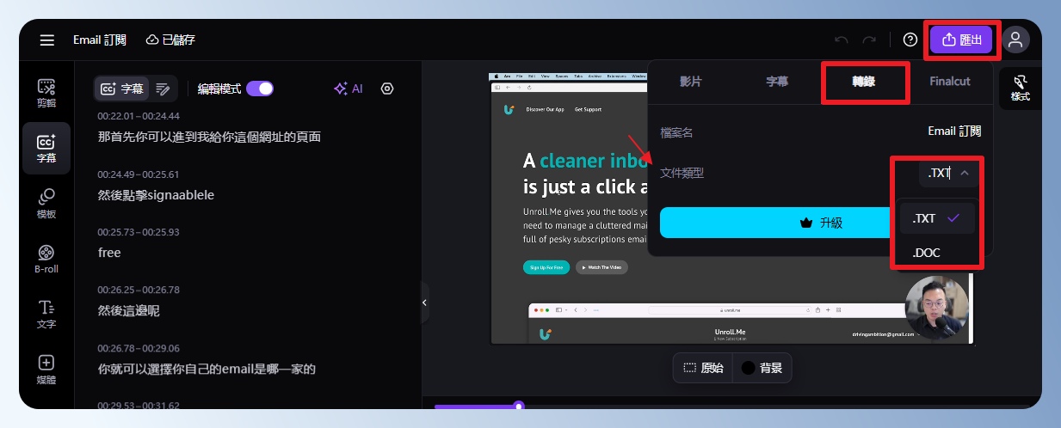The image size is (1061, 428).
Task: Switch to the 影片 export tab
Action: tap(690, 82)
